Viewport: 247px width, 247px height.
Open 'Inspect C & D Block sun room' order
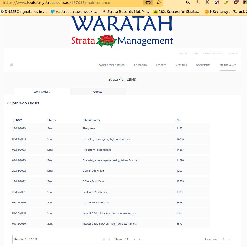click(x=109, y=224)
